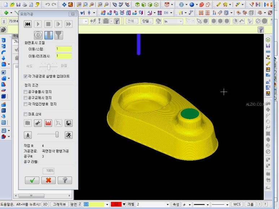This screenshot has width=279, height=209.
Task: Create a new file from toolbar
Action: click(x=6, y=4)
